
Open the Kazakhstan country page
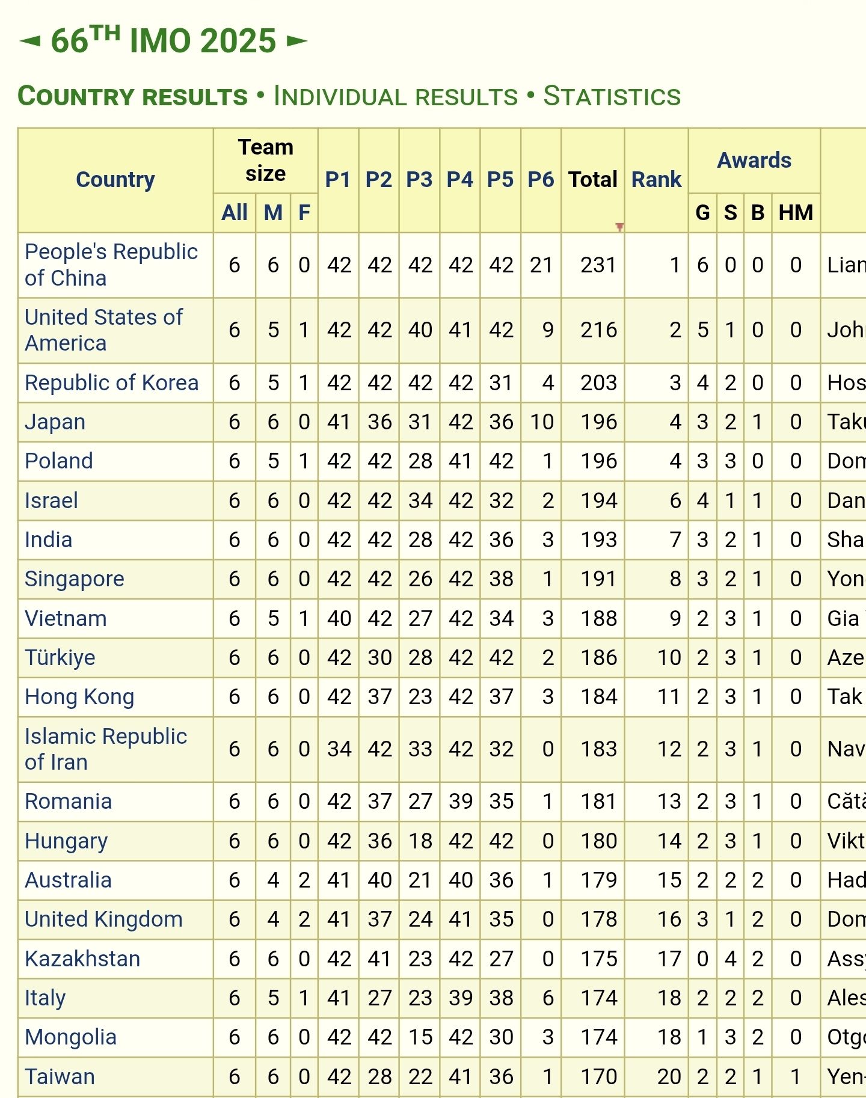click(82, 959)
